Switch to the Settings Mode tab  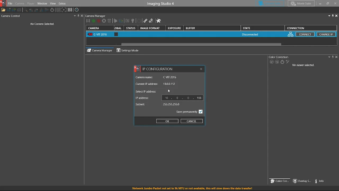pyautogui.click(x=128, y=50)
